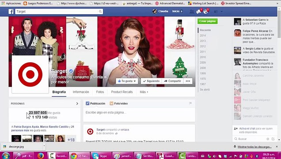The image size is (281, 159).
Task: Open the header account dropdown arrow
Action: point(222,11)
